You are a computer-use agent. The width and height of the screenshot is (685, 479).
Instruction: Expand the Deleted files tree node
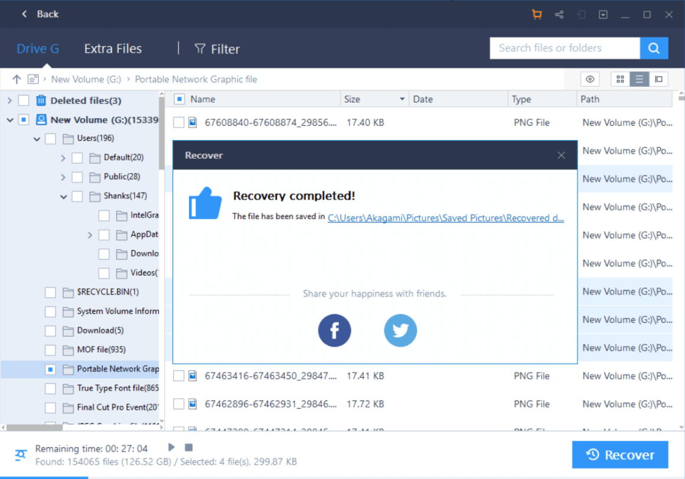point(9,100)
